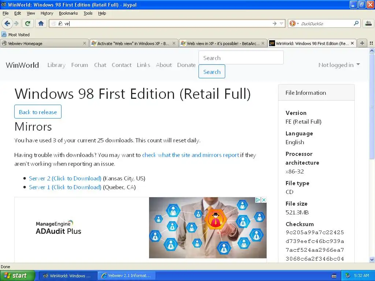Screen dimensions: 375x281
Task: Switch to WinWorld Mypal taskbar window
Action: coord(67,276)
